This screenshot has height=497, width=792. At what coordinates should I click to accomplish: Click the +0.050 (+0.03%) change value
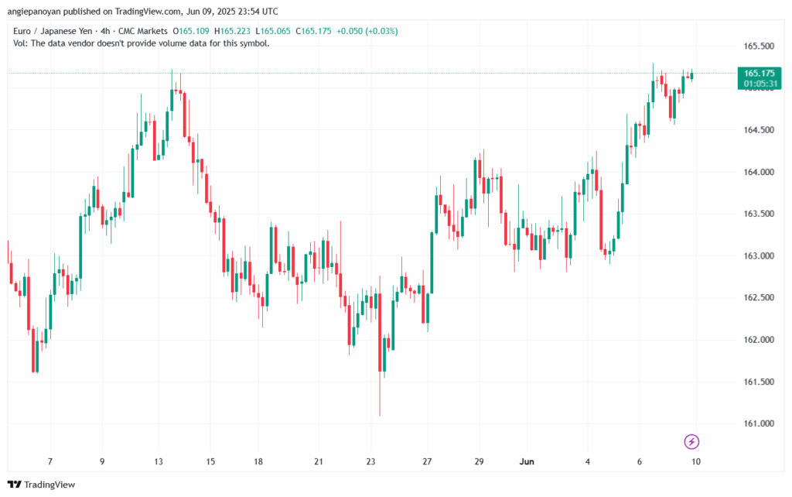(367, 31)
